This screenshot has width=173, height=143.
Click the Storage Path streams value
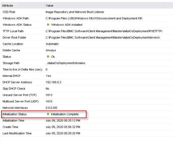point(65,63)
